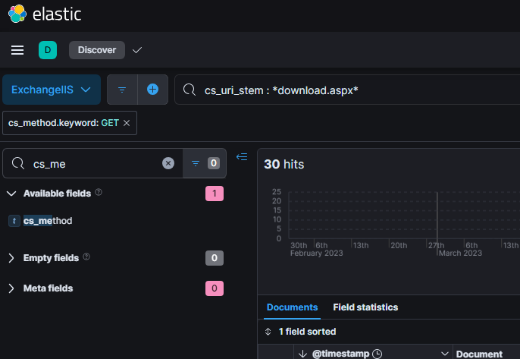Collapse the Available fields section
The height and width of the screenshot is (359, 520).
click(11, 194)
